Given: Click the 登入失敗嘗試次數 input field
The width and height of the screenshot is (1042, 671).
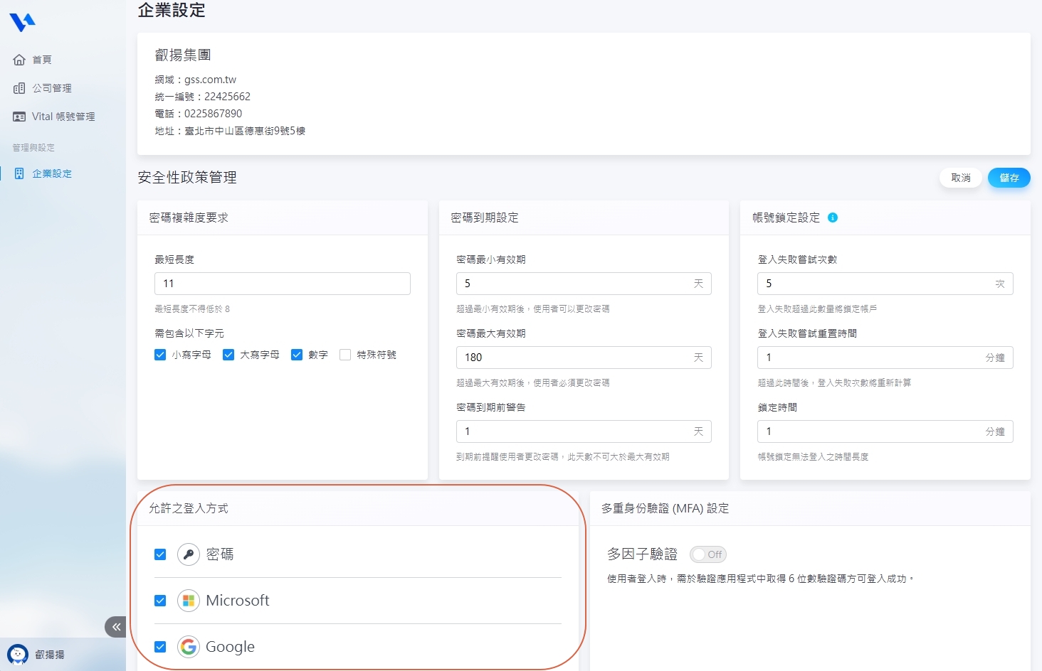Looking at the screenshot, I should [874, 284].
